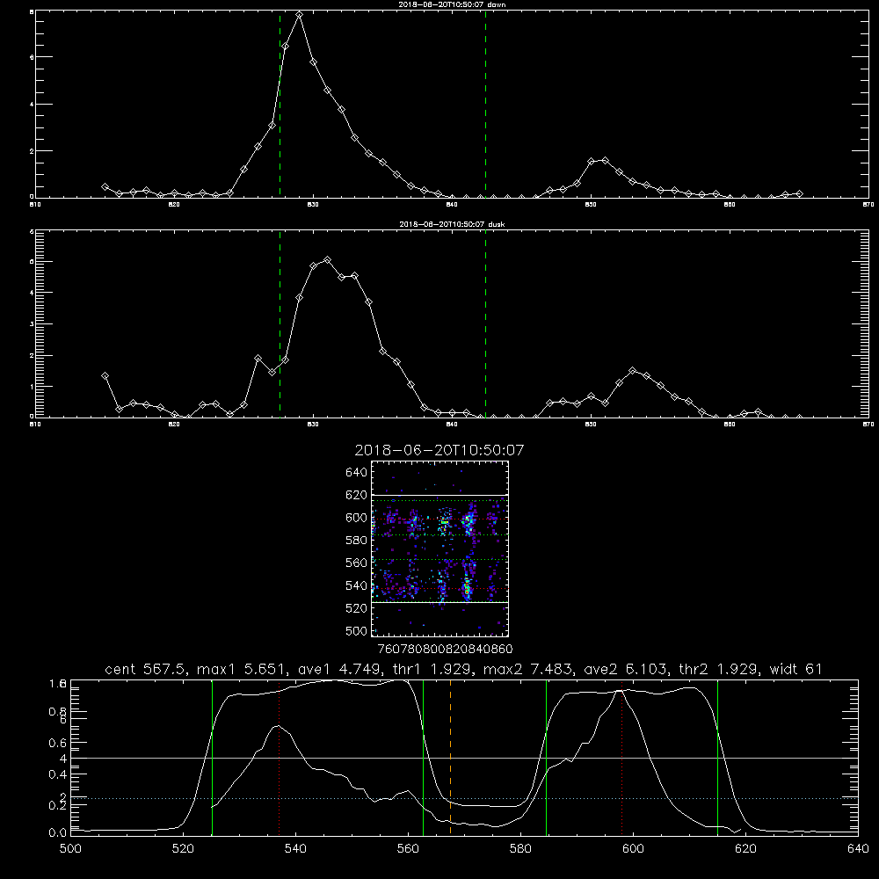Image resolution: width=879 pixels, height=879 pixels.
Task: Click the 'cent 567.5' value
Action: [x=146, y=669]
